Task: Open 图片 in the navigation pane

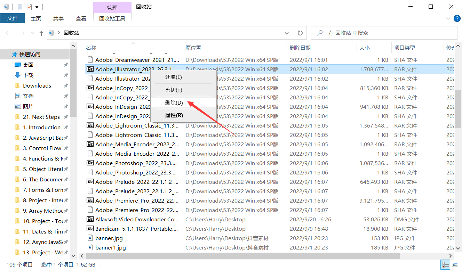Action: tap(28, 106)
